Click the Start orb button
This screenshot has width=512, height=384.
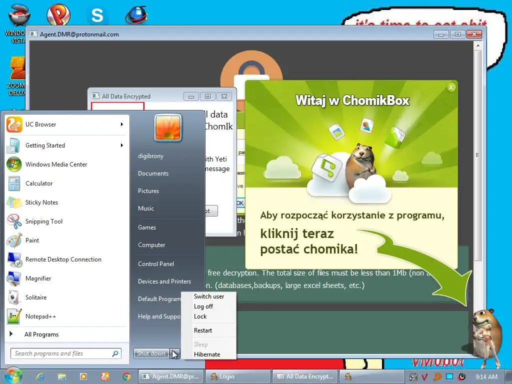pos(13,376)
